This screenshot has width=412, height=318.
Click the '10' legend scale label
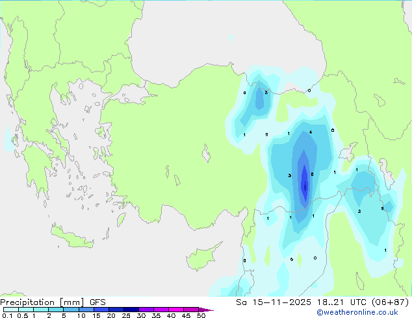[x=81, y=315]
